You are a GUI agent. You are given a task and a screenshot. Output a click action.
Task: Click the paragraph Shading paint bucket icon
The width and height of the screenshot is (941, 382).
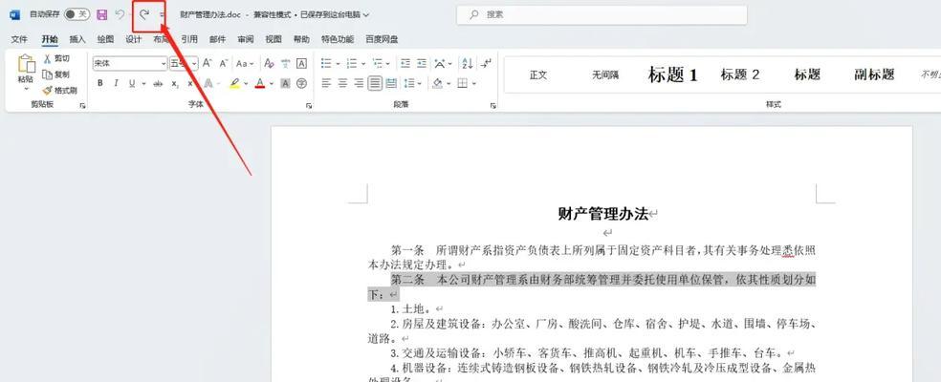(437, 83)
